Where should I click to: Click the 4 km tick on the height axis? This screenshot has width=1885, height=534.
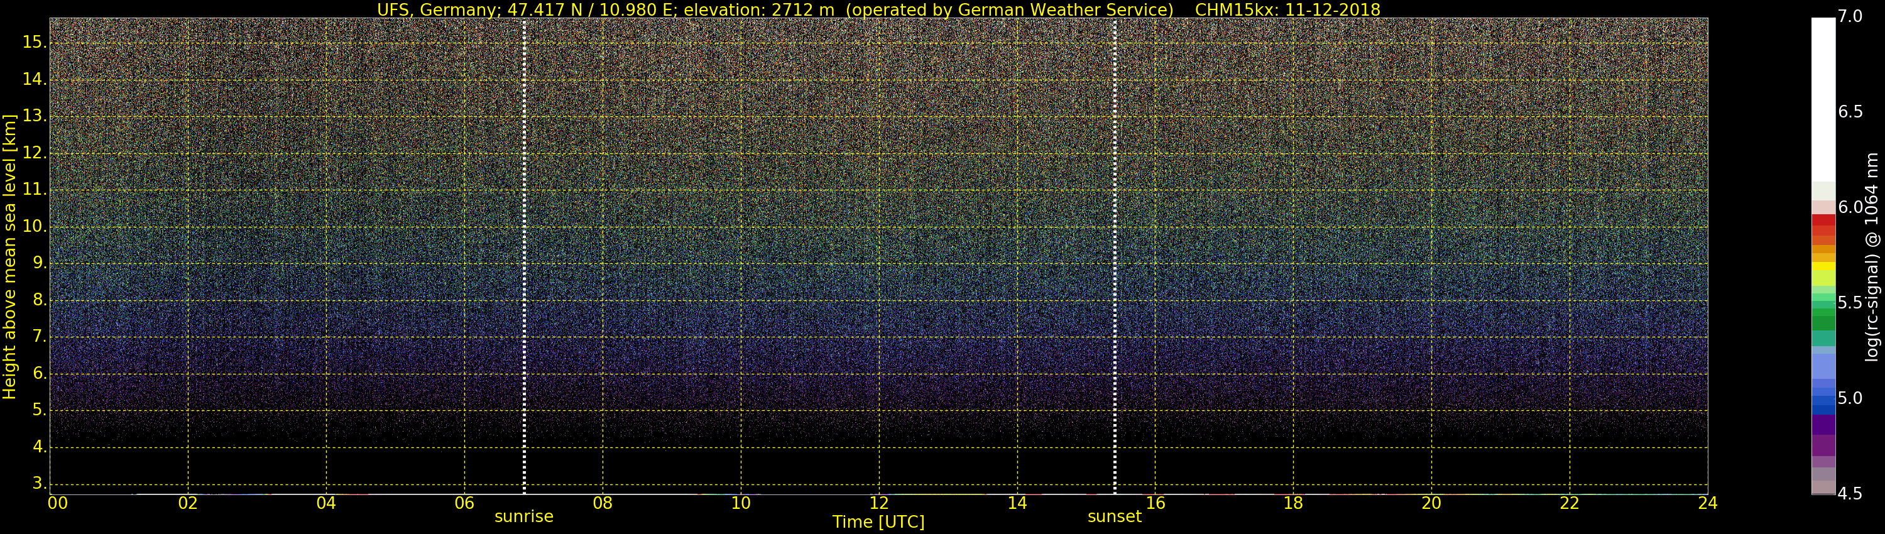[40, 447]
